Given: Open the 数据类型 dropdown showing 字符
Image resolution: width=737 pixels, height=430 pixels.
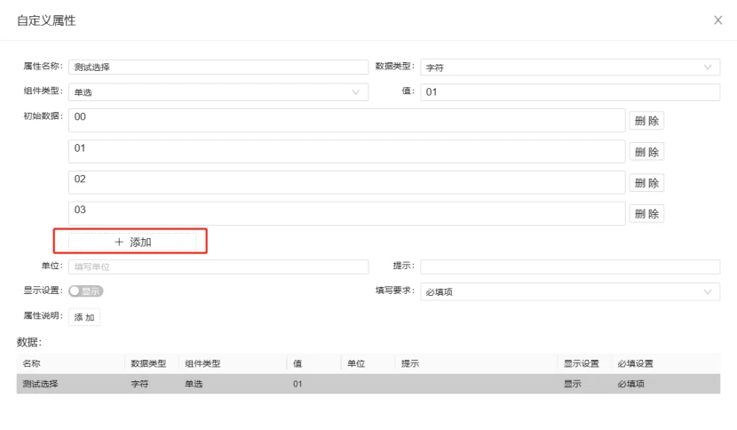Looking at the screenshot, I should 570,68.
